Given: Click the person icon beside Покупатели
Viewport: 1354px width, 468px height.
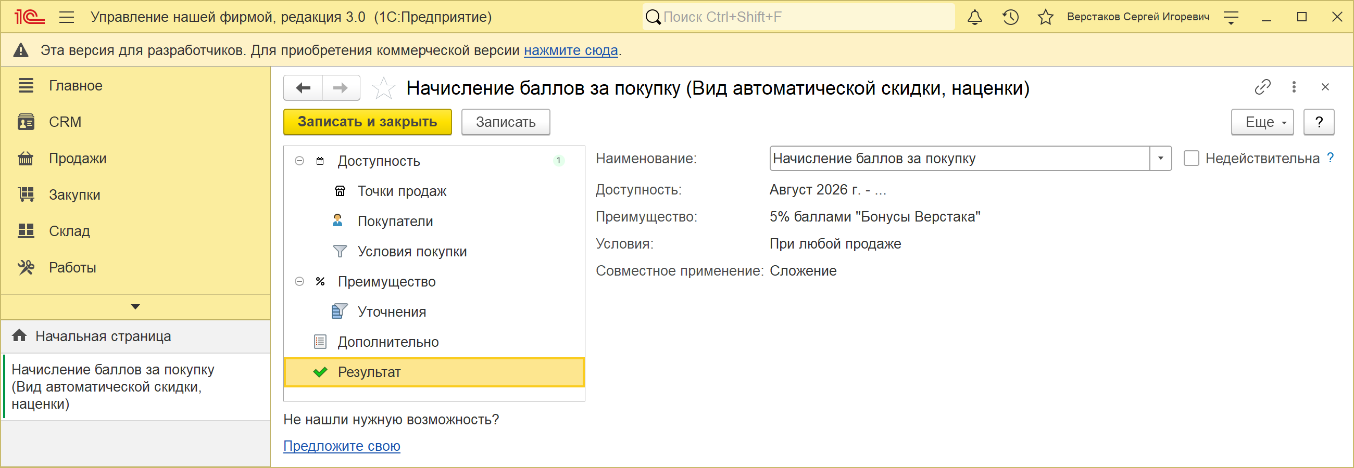Looking at the screenshot, I should 337,220.
